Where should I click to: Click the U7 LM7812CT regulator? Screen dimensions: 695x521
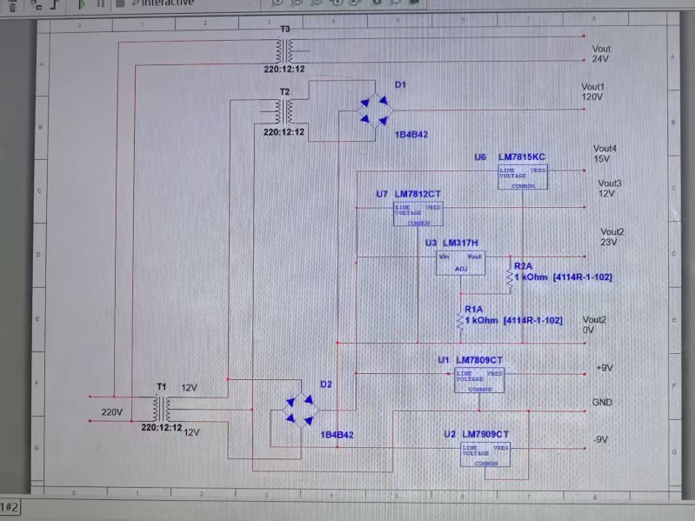click(418, 214)
